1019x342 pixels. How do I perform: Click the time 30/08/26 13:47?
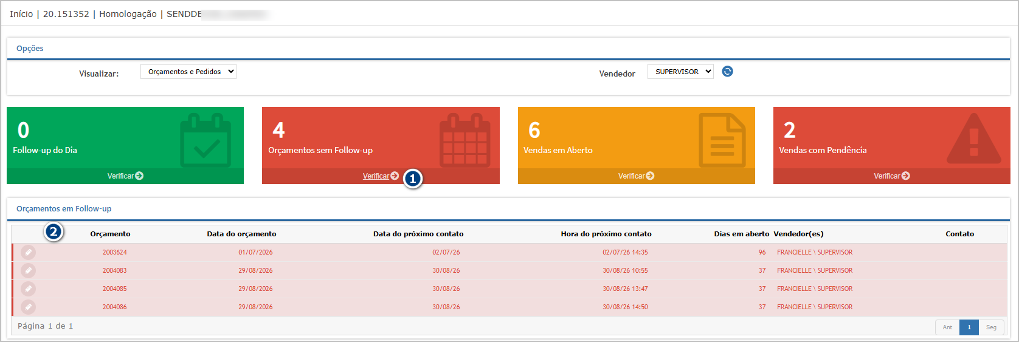625,289
